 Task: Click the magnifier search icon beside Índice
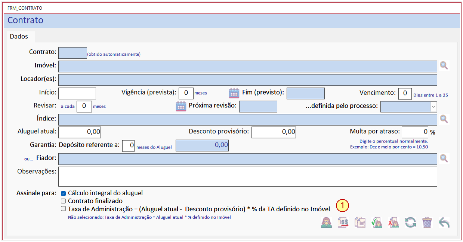pos(444,119)
